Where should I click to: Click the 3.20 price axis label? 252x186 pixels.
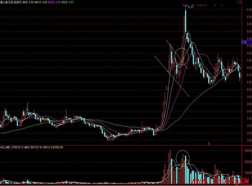coord(249,119)
